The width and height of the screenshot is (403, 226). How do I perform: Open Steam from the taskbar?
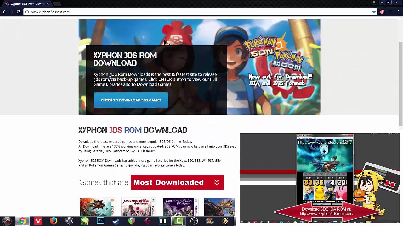[116, 221]
